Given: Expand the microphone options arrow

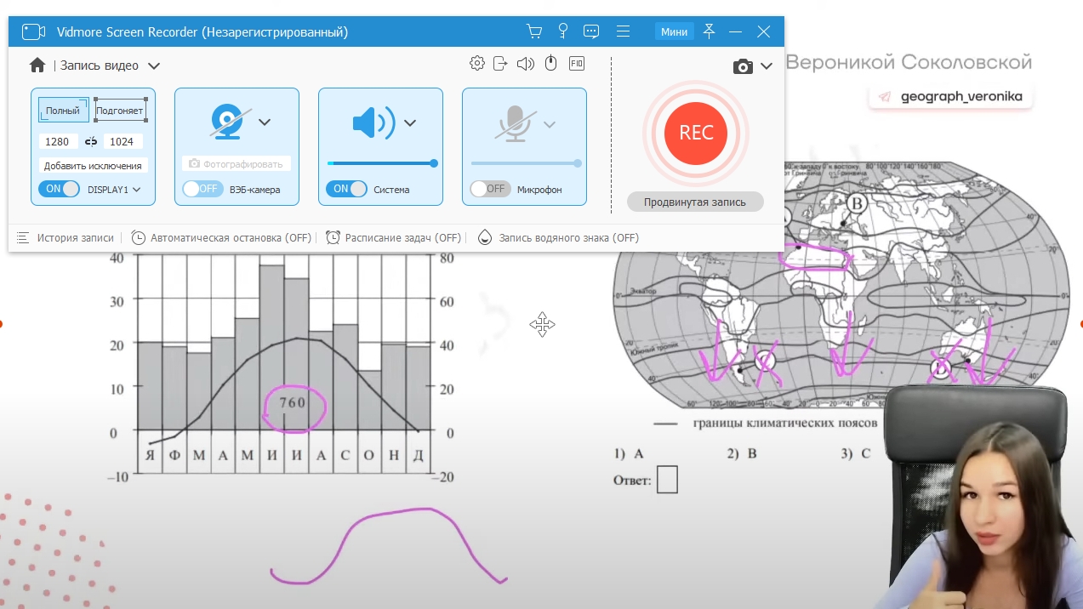Looking at the screenshot, I should point(550,124).
